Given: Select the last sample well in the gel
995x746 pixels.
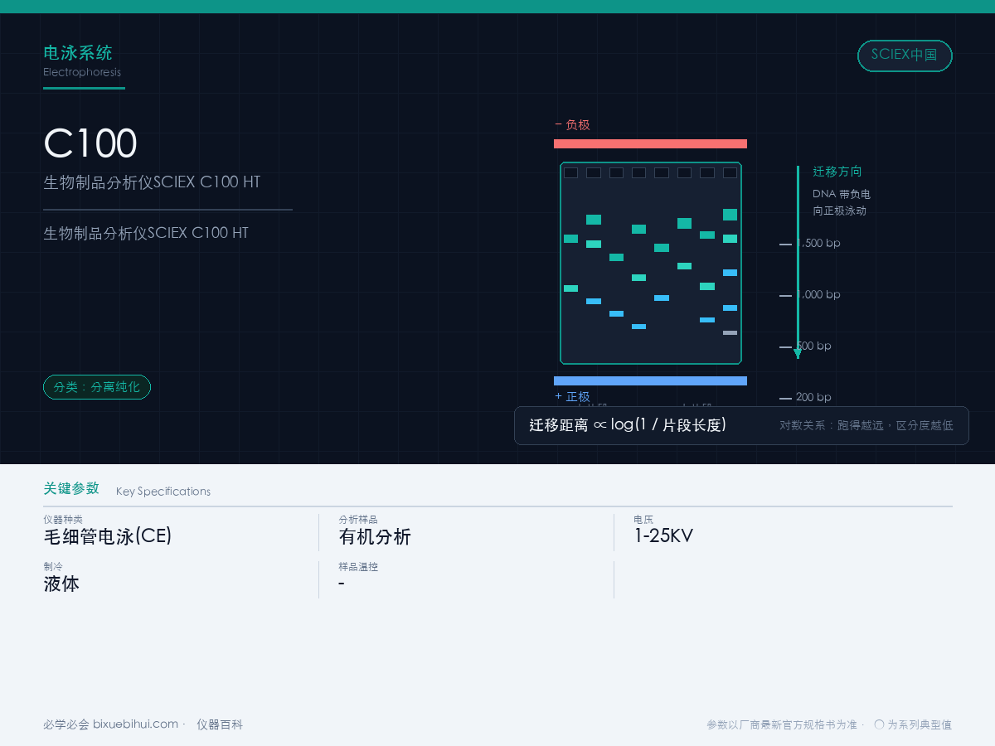Looking at the screenshot, I should 730,172.
